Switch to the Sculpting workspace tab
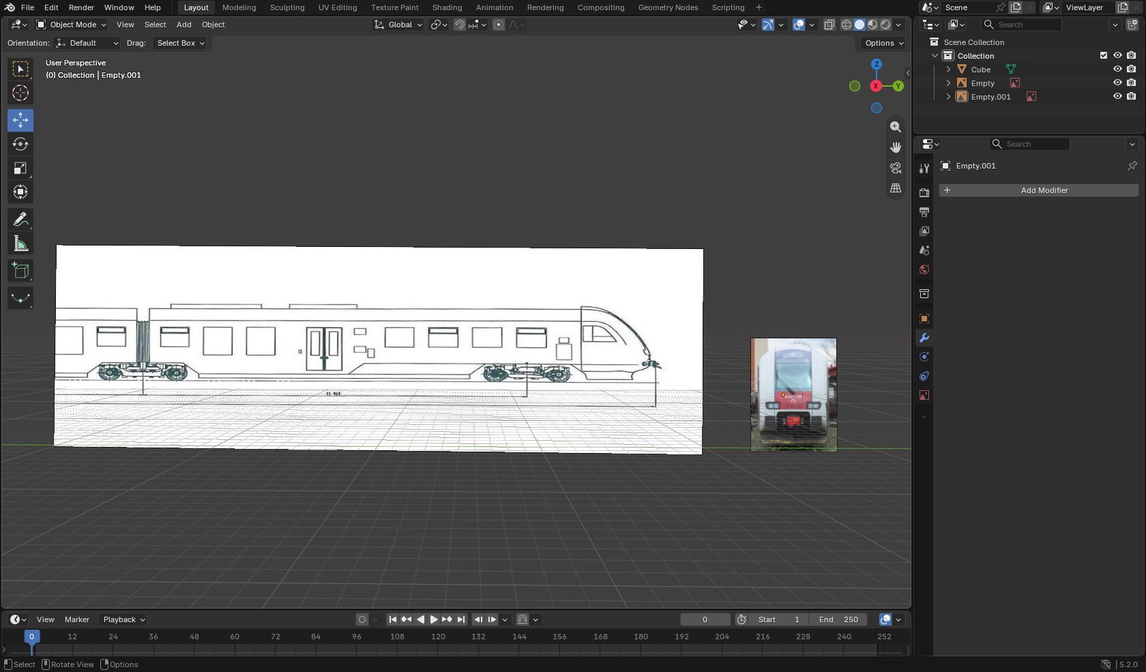 coord(287,8)
